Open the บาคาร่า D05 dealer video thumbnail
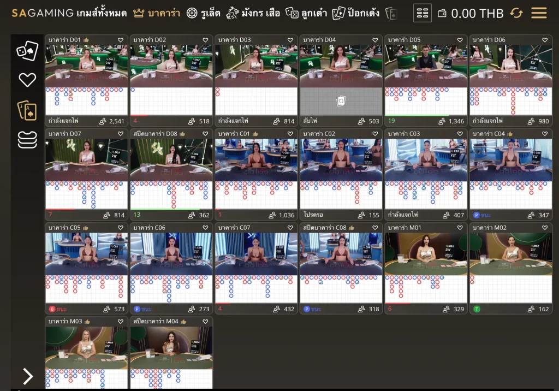 [x=426, y=66]
